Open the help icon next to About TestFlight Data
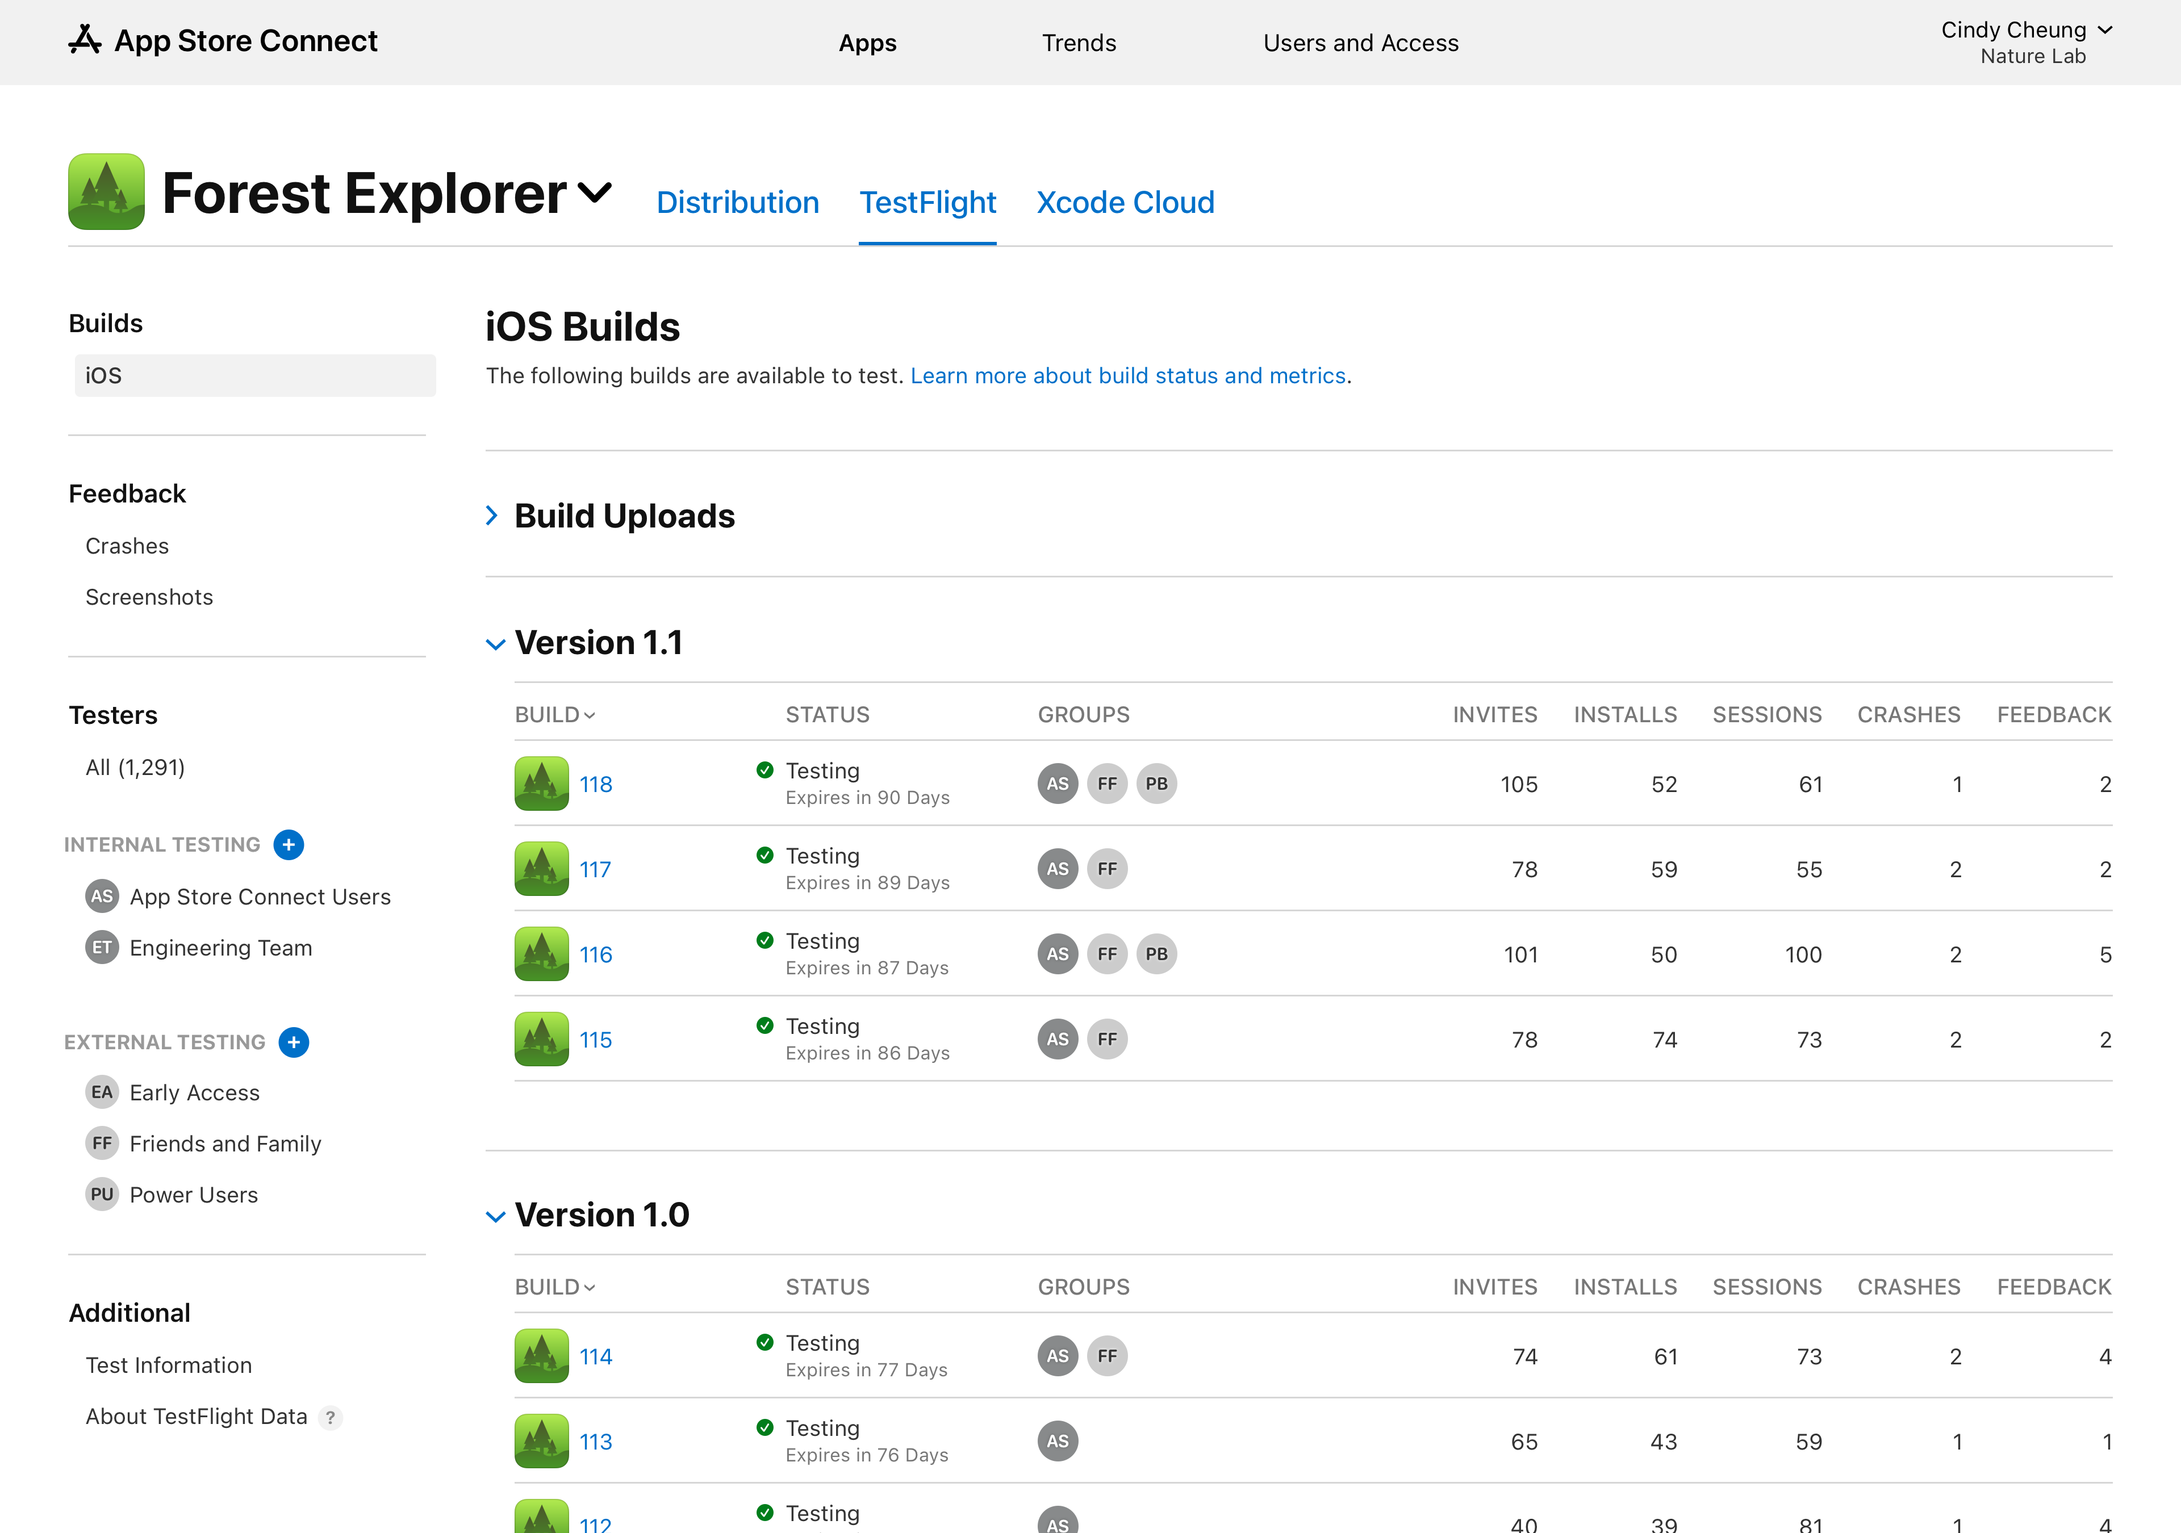Screen dimensions: 2181x1533 click(x=331, y=1416)
